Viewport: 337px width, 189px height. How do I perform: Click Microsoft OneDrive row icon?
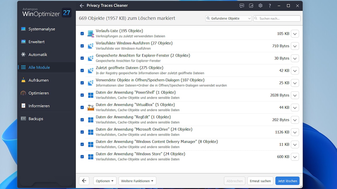[91, 132]
